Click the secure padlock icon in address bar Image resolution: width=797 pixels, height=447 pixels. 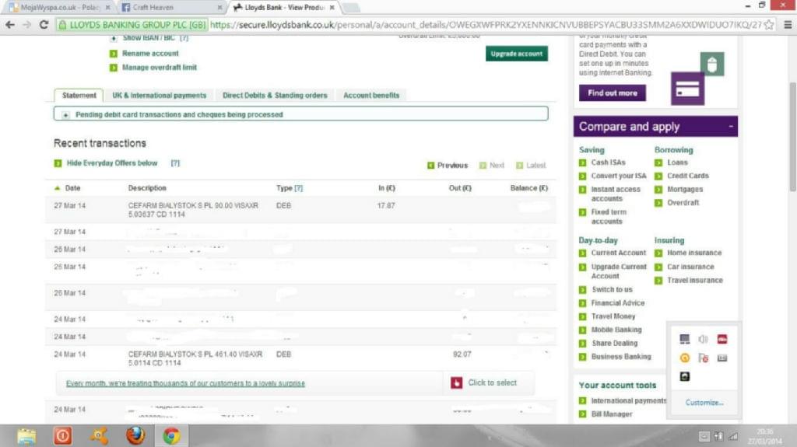pos(62,25)
